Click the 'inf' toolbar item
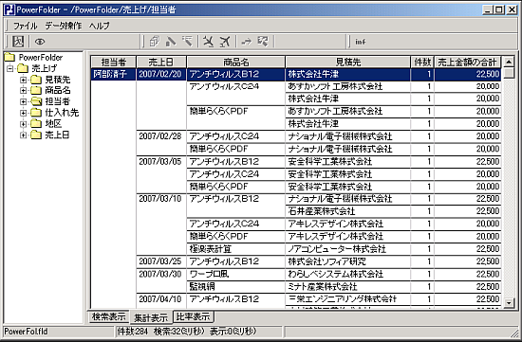The height and width of the screenshot is (342, 522). [361, 42]
